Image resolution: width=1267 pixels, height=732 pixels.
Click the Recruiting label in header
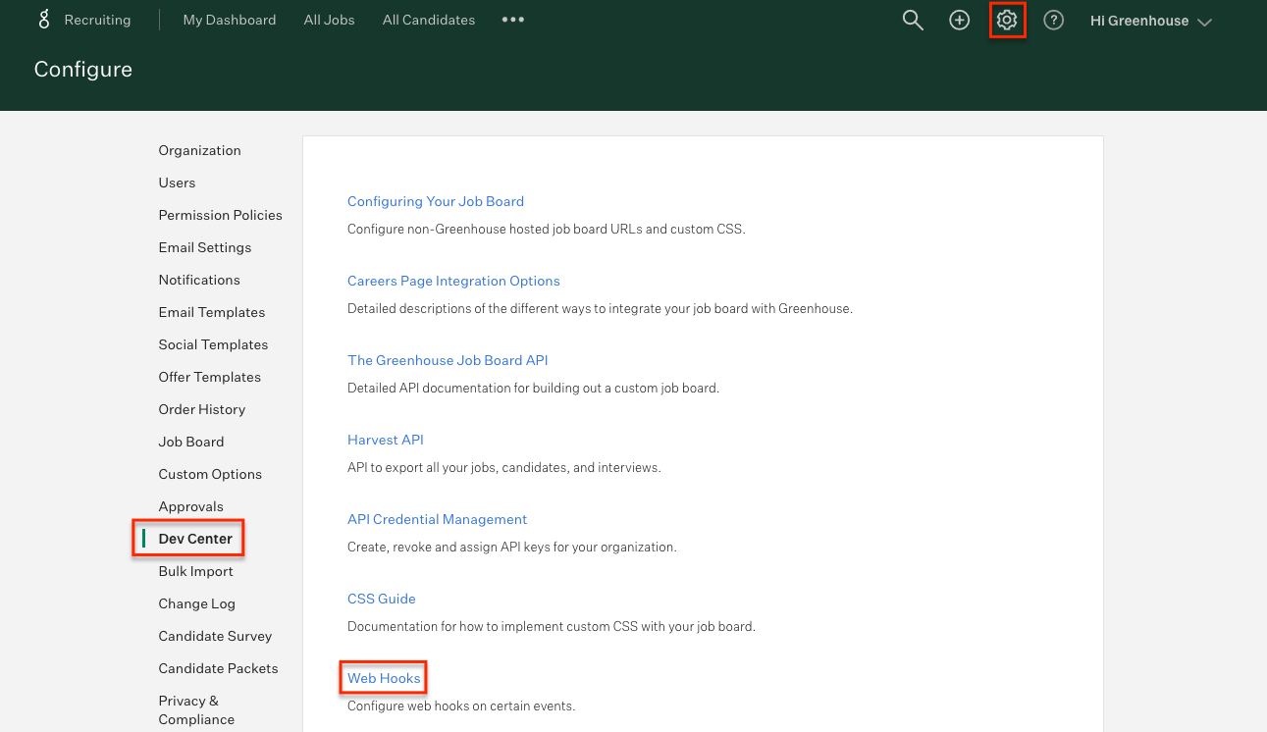[x=97, y=20]
